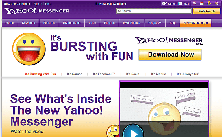The width and height of the screenshot is (222, 137).
Task: Open the Help link
Action: (48, 4)
